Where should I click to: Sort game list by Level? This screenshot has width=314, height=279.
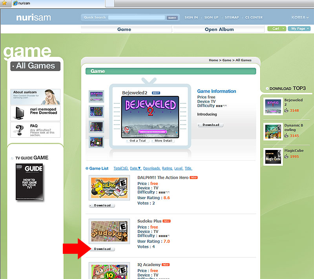pyautogui.click(x=179, y=168)
